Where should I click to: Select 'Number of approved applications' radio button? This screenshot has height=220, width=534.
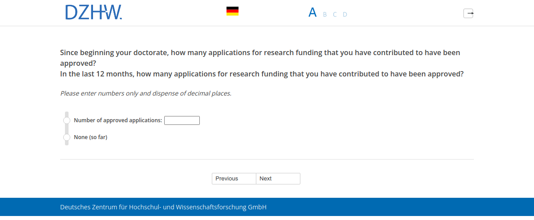(67, 120)
